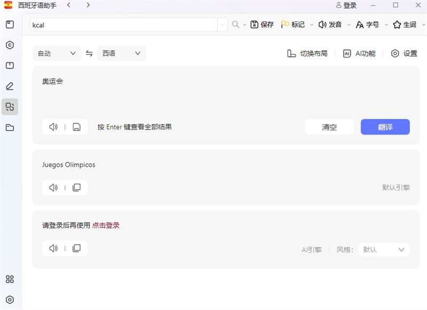Click the kcal search input field
Screen dimensions: 427x310
(123, 25)
